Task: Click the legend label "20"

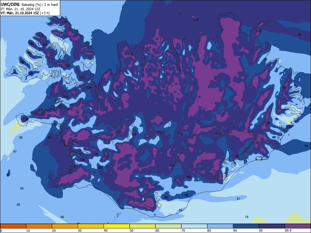Action: coord(54,231)
